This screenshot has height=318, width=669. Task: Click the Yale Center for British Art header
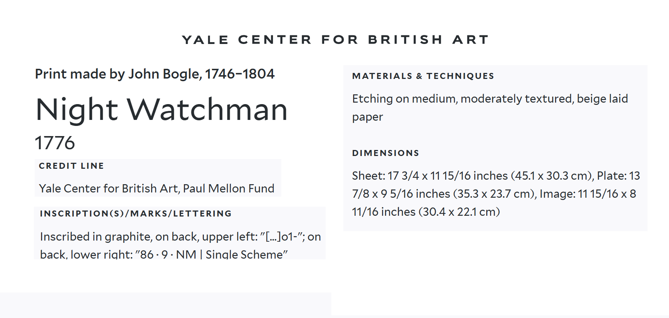pyautogui.click(x=335, y=39)
